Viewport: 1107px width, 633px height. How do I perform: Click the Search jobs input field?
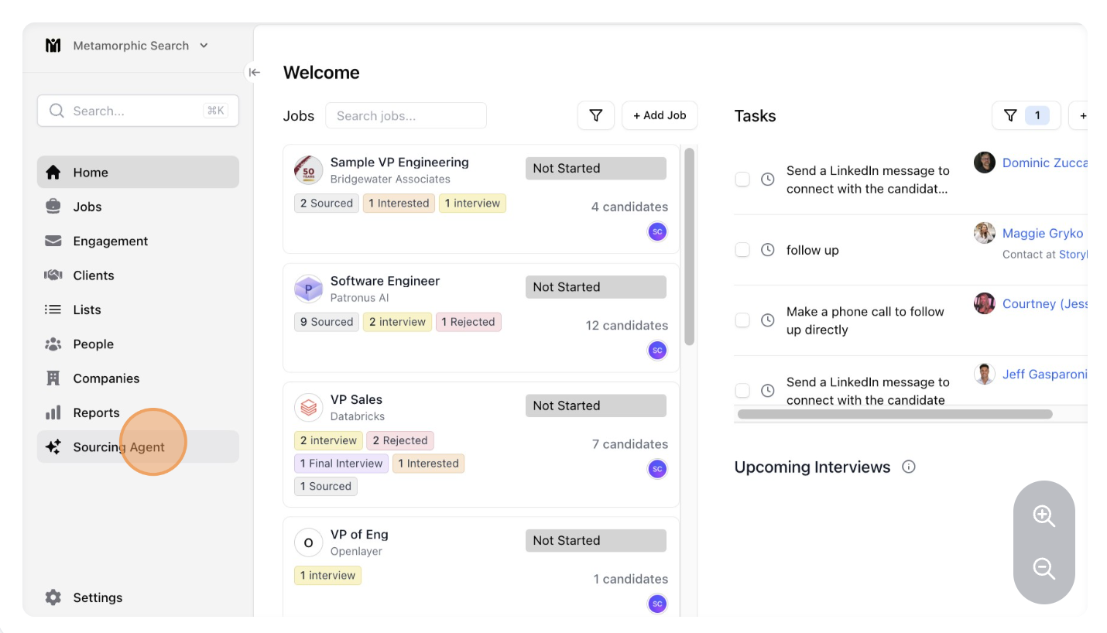(406, 115)
